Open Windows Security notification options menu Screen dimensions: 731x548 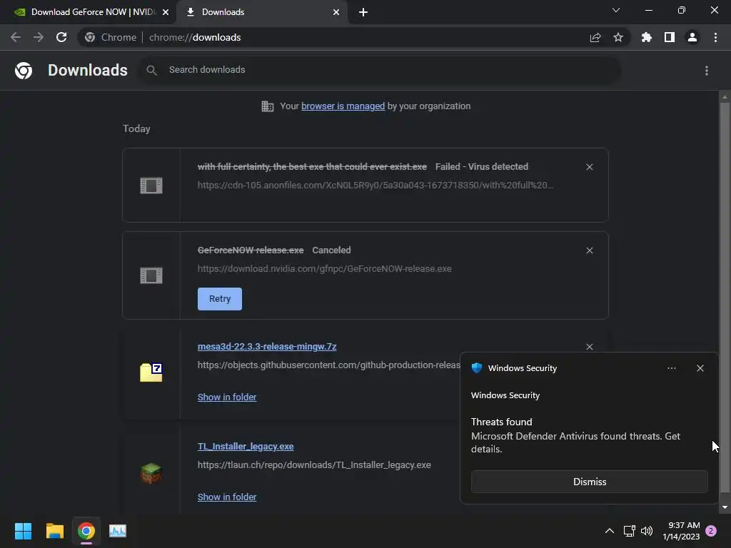[x=671, y=368]
